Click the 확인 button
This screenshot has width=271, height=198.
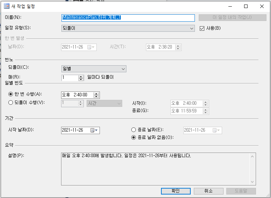pyautogui.click(x=176, y=191)
